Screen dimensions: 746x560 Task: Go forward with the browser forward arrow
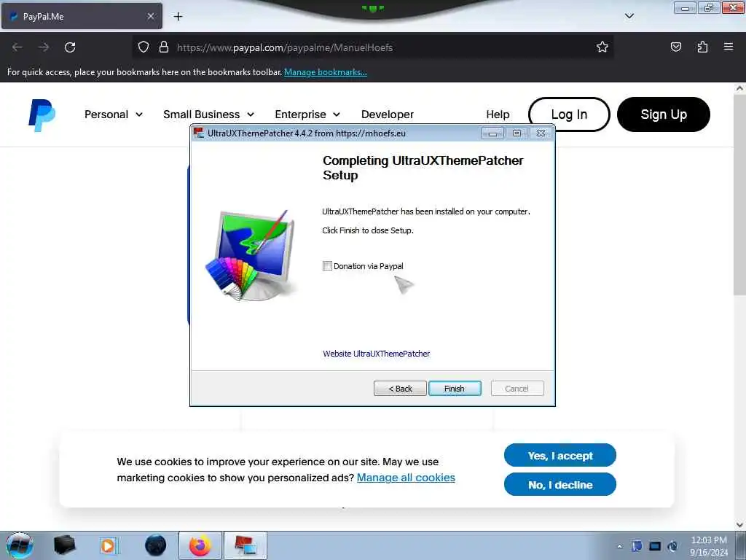(x=44, y=47)
